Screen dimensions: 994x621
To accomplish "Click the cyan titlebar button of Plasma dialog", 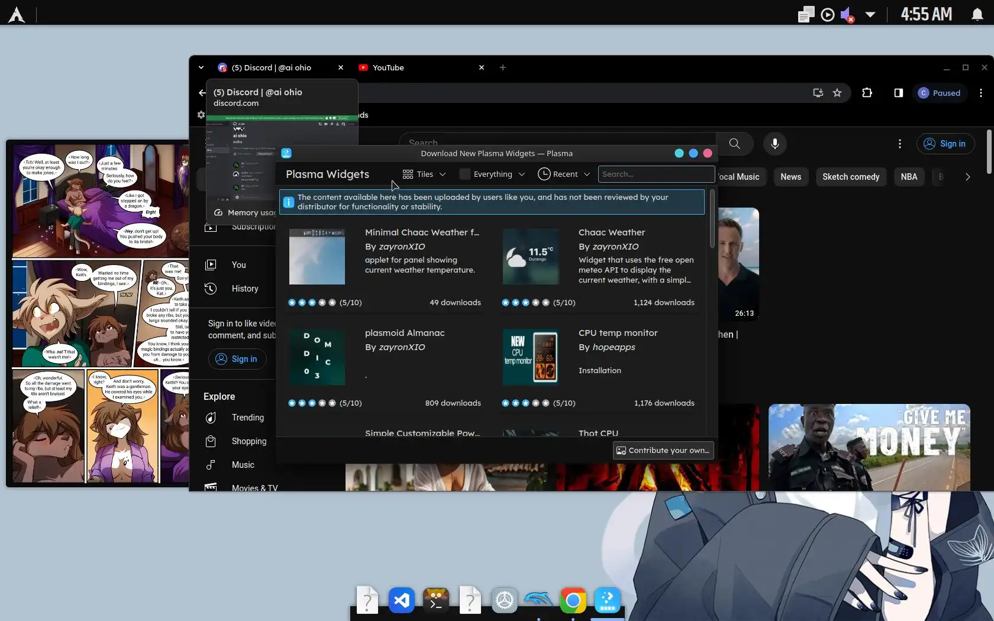I will click(x=679, y=153).
